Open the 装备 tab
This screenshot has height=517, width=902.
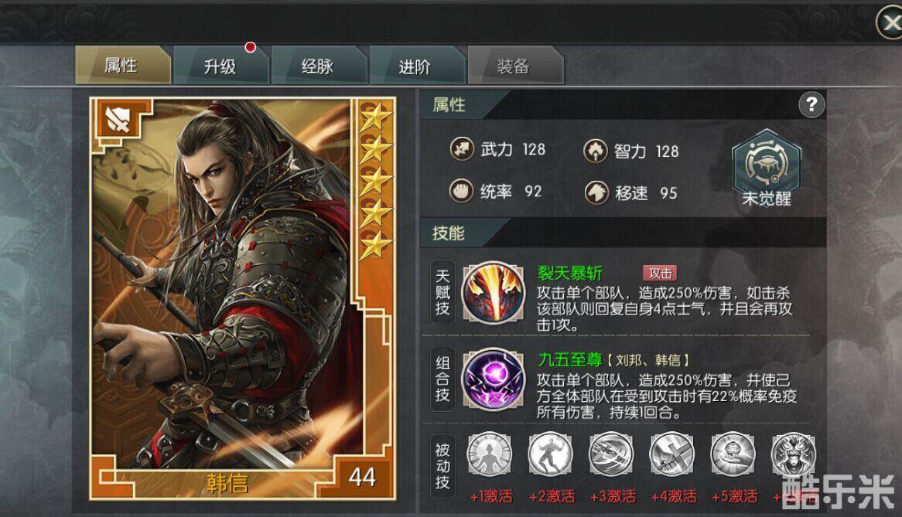tap(515, 66)
